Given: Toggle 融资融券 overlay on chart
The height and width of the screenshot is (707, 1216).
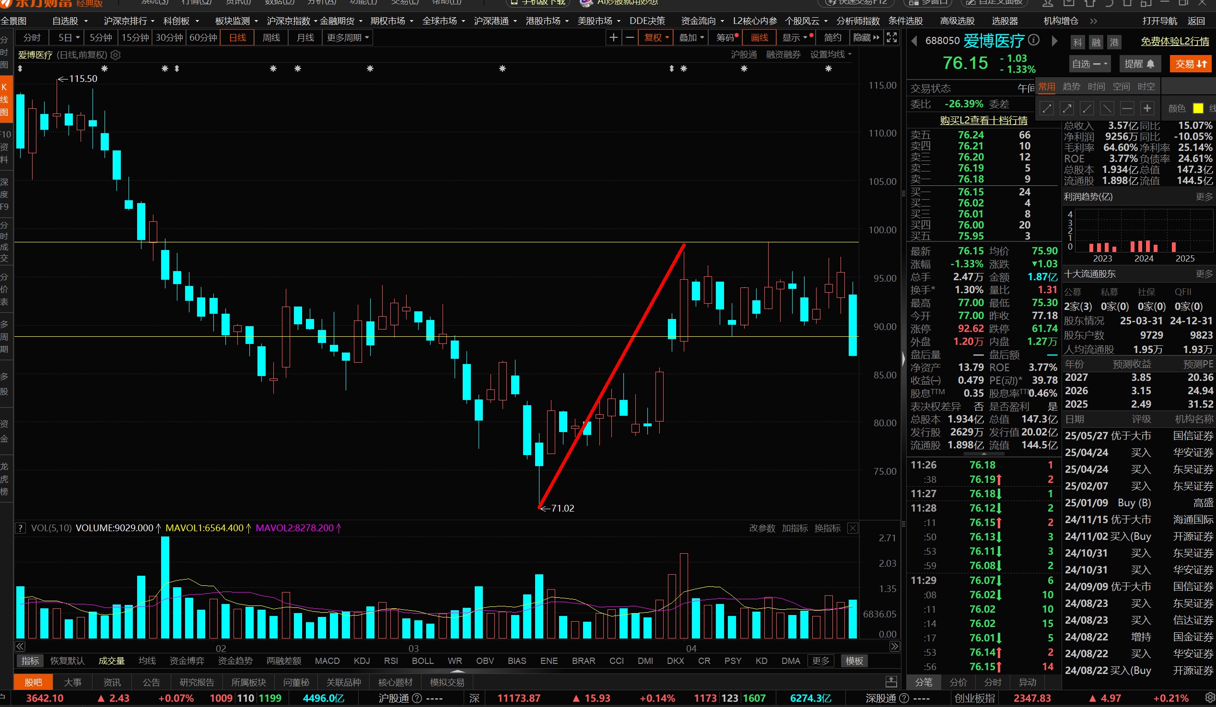Looking at the screenshot, I should [x=783, y=55].
